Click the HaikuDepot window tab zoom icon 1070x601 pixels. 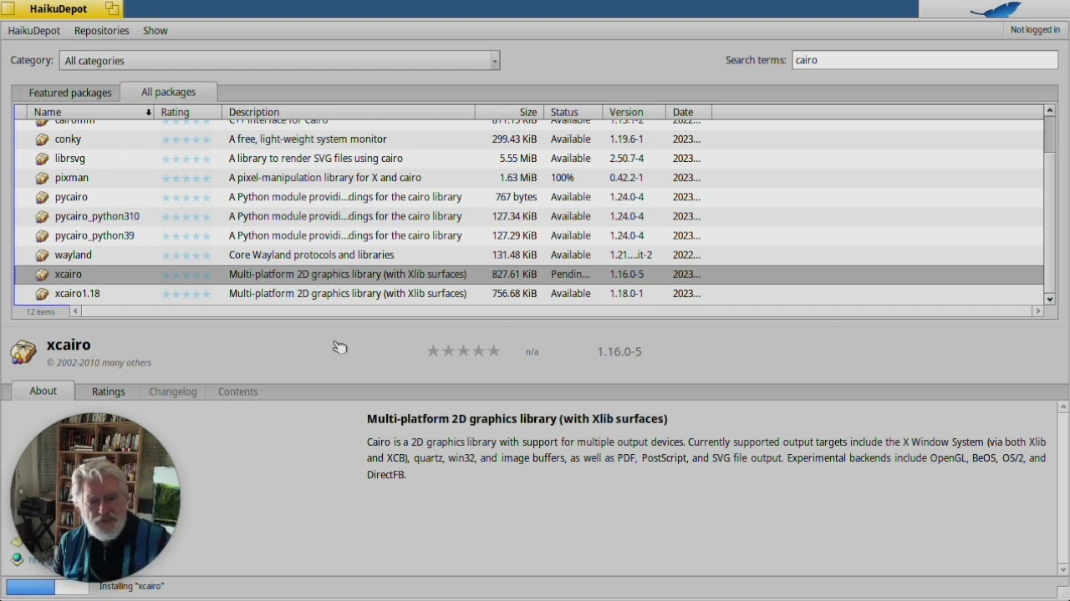[112, 9]
